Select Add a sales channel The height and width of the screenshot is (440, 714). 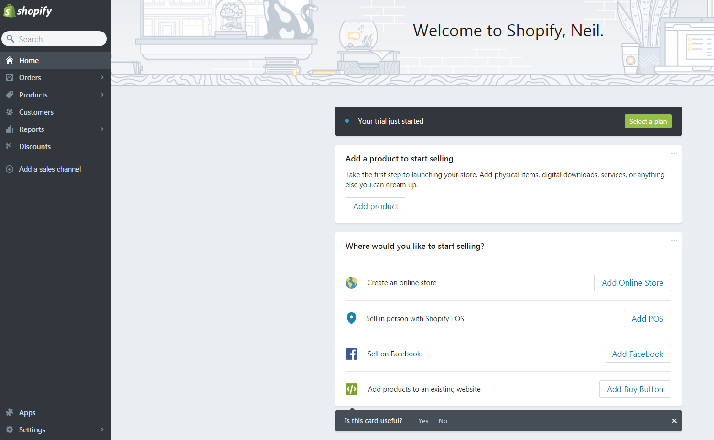click(55, 169)
